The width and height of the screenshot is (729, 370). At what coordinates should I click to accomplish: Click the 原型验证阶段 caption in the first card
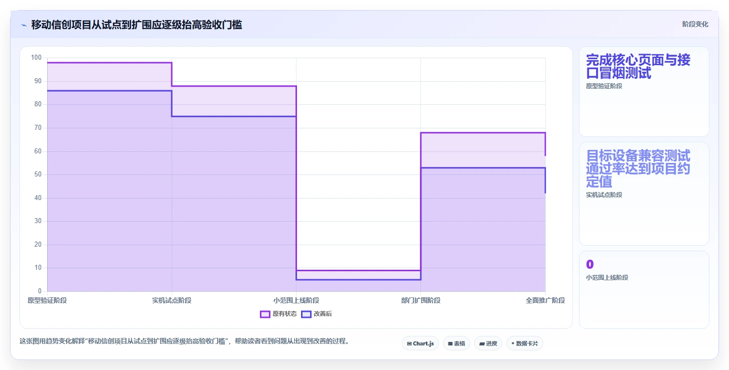(x=604, y=86)
